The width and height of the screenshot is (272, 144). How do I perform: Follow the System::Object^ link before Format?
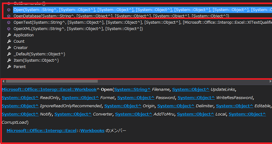pos(80,98)
